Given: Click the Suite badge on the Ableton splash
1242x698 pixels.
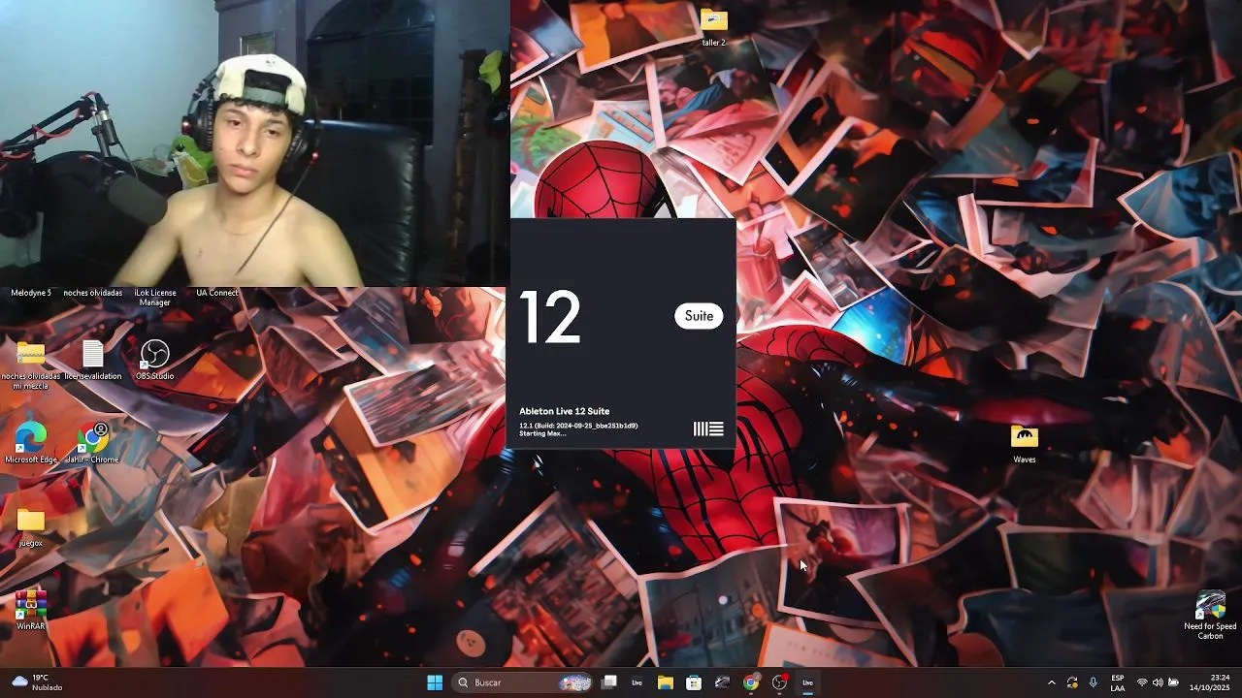Looking at the screenshot, I should coord(699,316).
